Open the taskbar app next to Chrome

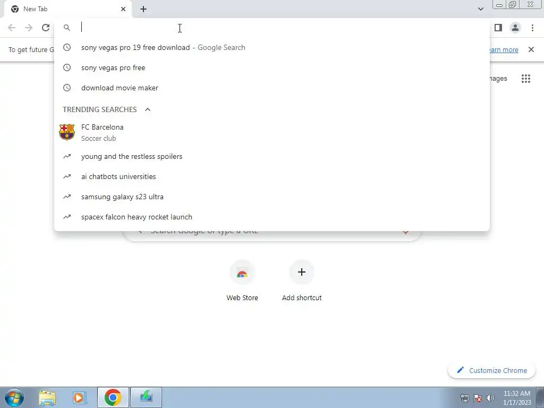pyautogui.click(x=146, y=397)
